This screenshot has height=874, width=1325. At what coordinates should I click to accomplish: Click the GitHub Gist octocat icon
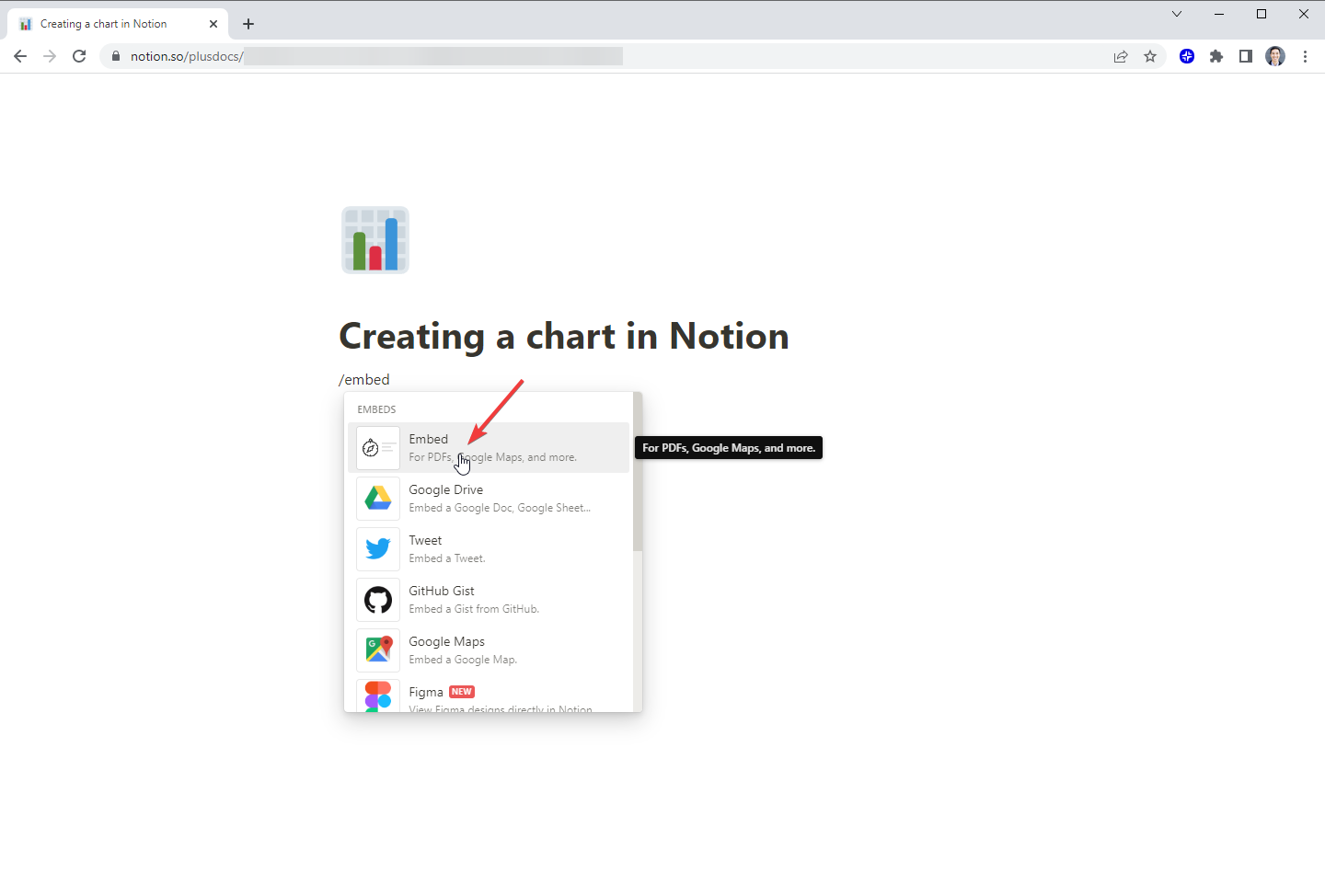[377, 599]
